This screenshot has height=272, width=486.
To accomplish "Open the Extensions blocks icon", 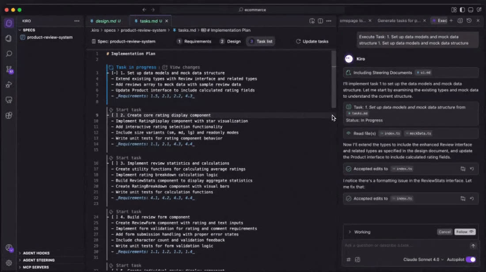I will pos(9,115).
